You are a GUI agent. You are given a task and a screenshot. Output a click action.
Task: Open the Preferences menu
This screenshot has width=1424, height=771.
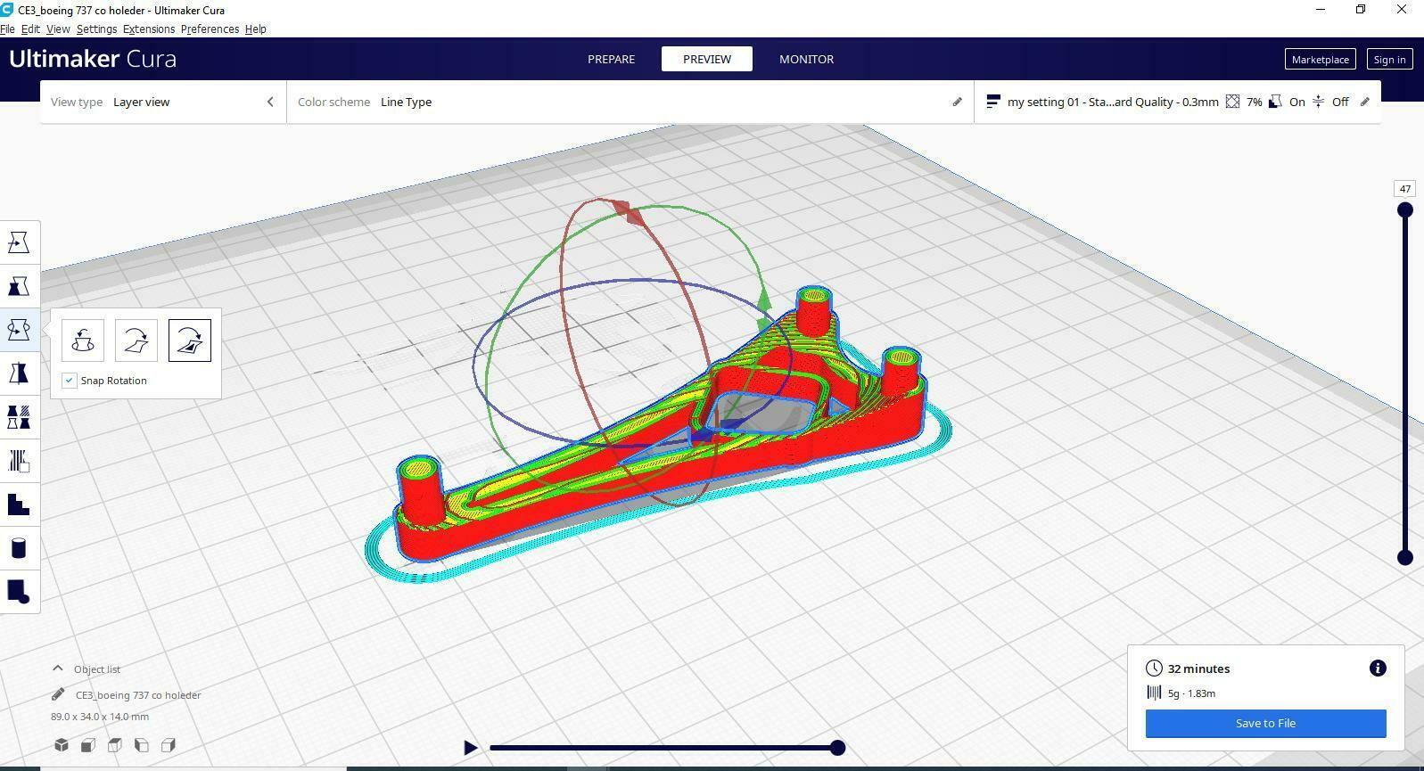point(210,29)
